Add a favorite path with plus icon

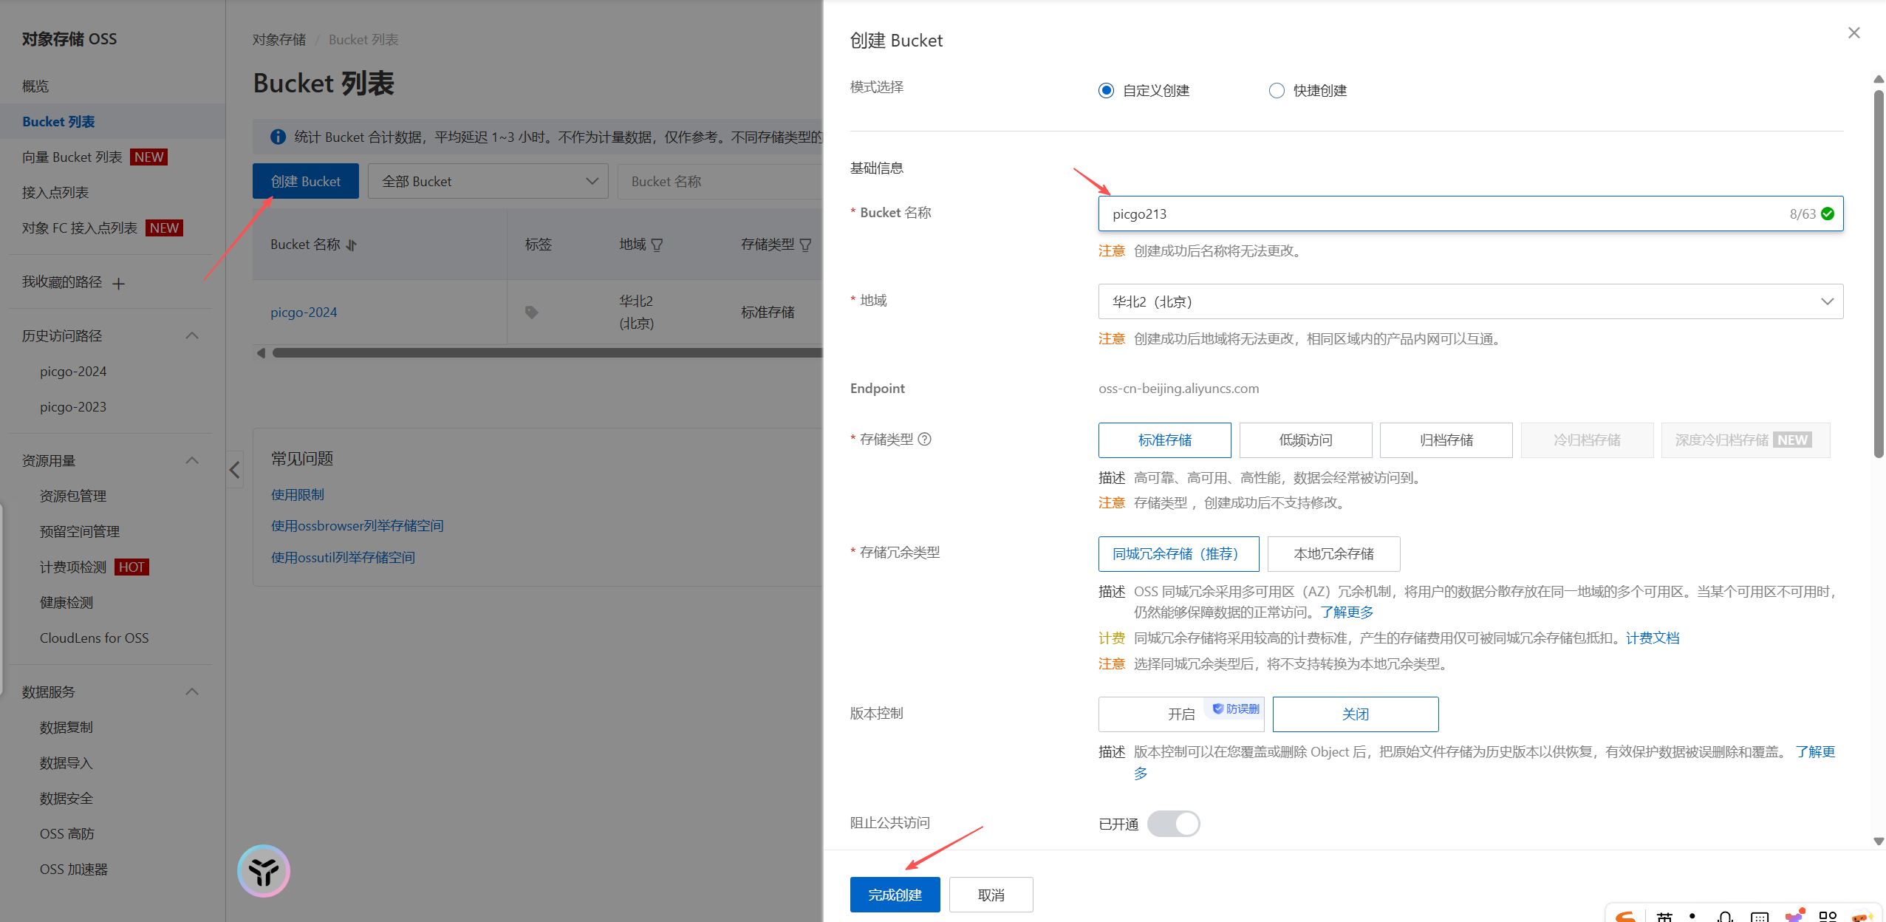[118, 283]
